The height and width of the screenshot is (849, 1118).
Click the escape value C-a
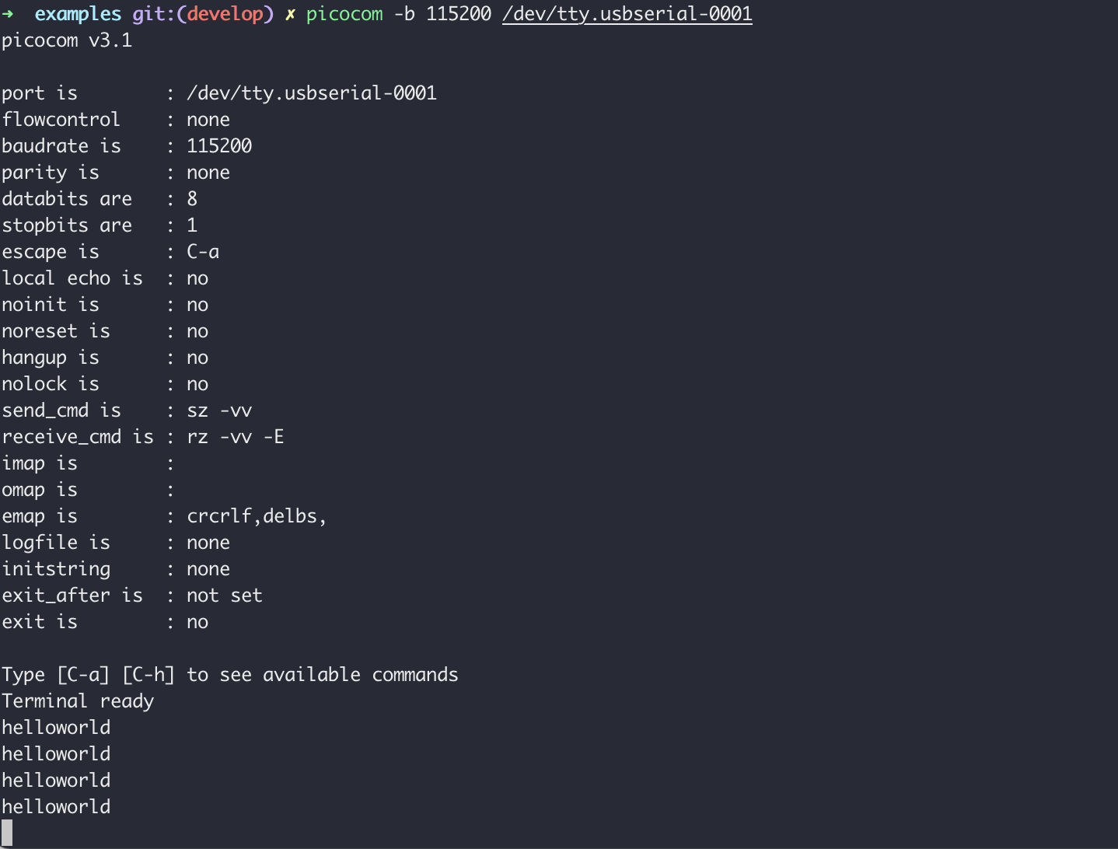pos(203,252)
